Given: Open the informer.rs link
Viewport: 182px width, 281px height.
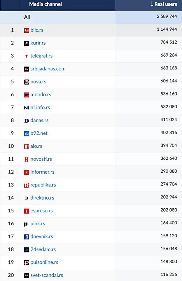Looking at the screenshot, I should point(42,172).
